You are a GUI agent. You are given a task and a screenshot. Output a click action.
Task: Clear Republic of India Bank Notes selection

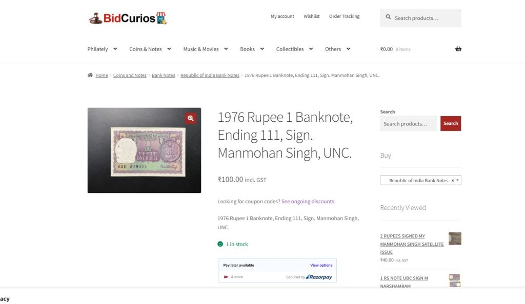(x=453, y=180)
